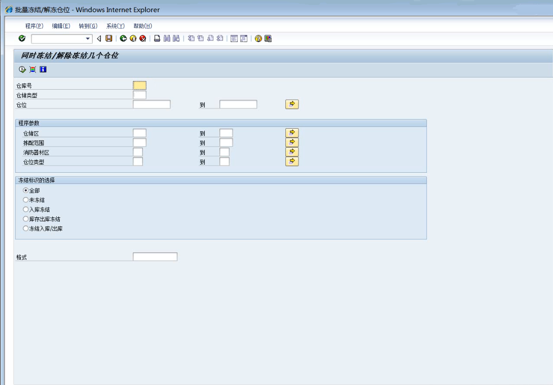Select the 库存出库冻结 radio option
The image size is (553, 385).
(x=26, y=219)
